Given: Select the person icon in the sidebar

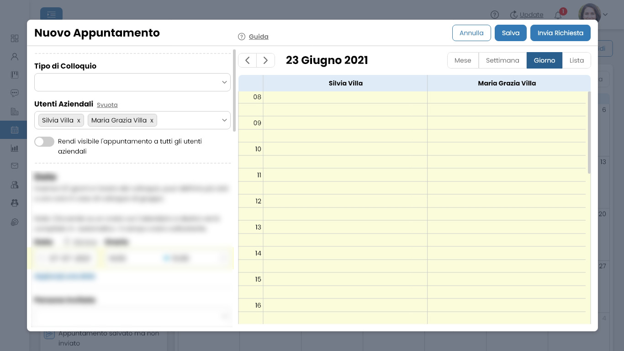Looking at the screenshot, I should 14,56.
